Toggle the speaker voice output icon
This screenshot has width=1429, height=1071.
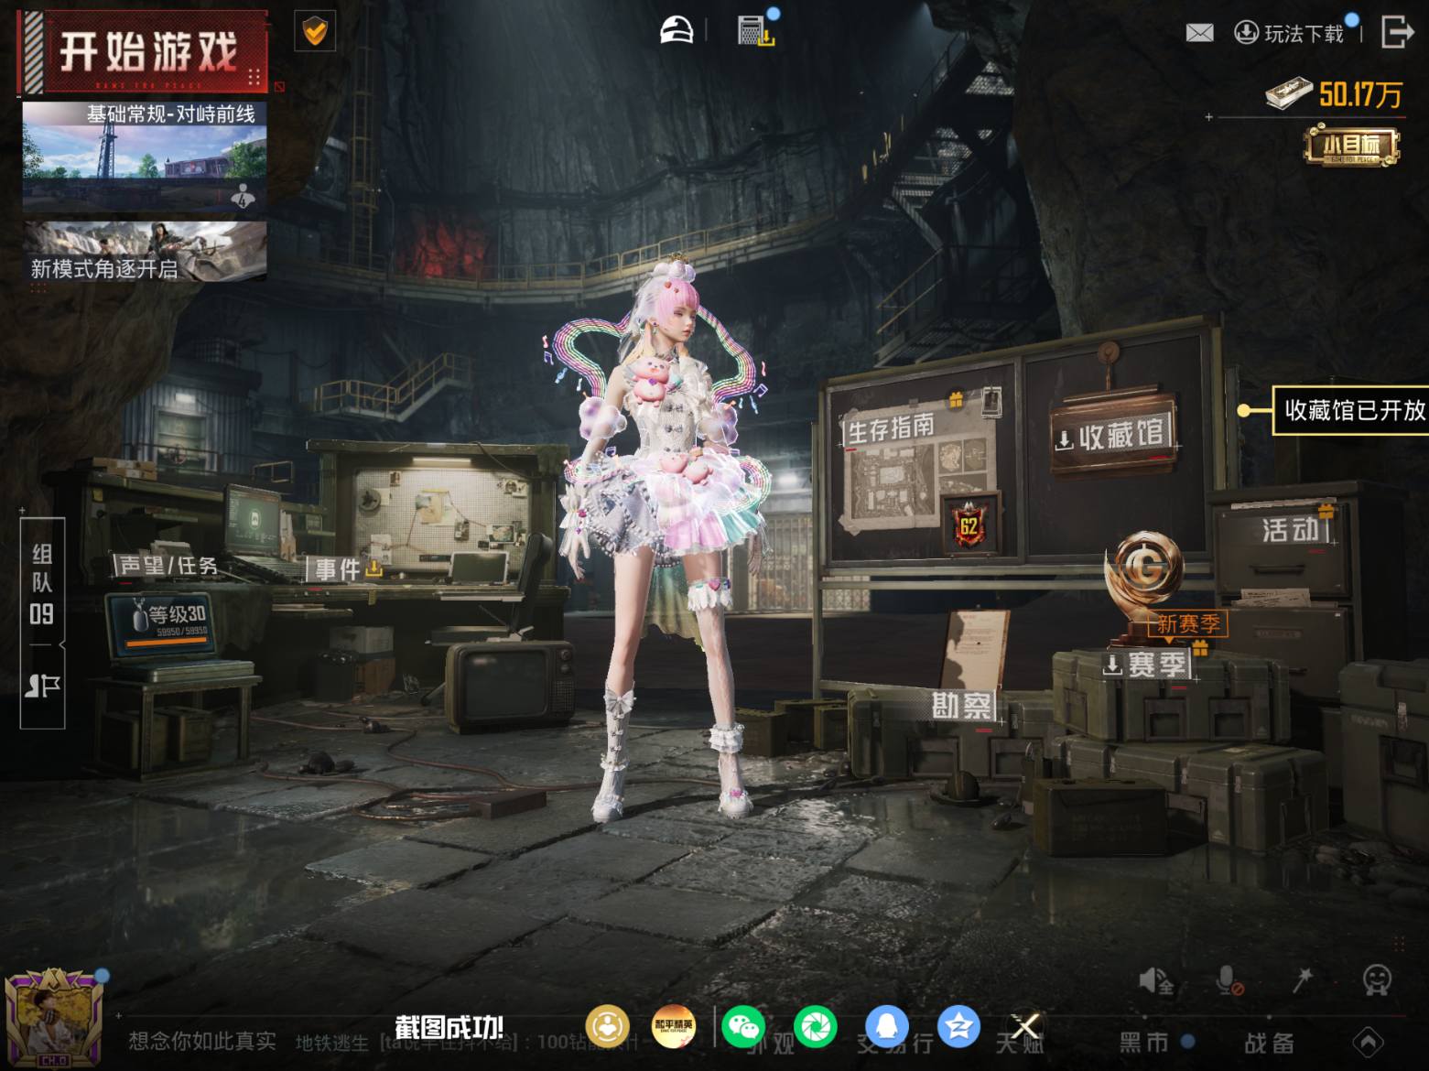[x=1154, y=981]
